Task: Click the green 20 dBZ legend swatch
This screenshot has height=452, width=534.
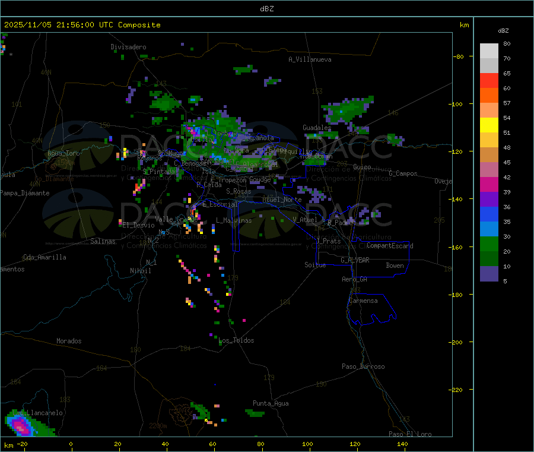Action: pyautogui.click(x=489, y=244)
